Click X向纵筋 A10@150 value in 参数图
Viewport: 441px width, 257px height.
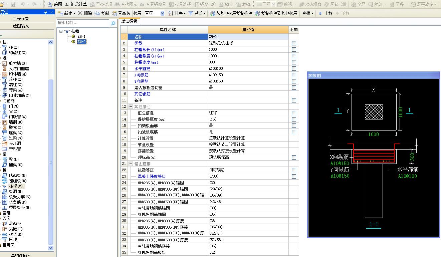(x=340, y=164)
